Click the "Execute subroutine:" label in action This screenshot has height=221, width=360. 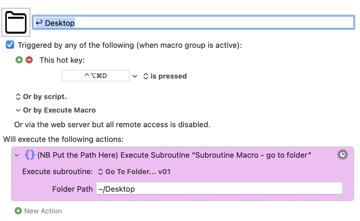(x=58, y=172)
